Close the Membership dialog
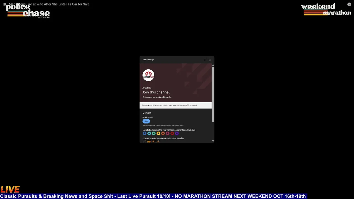The image size is (354, 199). [210, 60]
